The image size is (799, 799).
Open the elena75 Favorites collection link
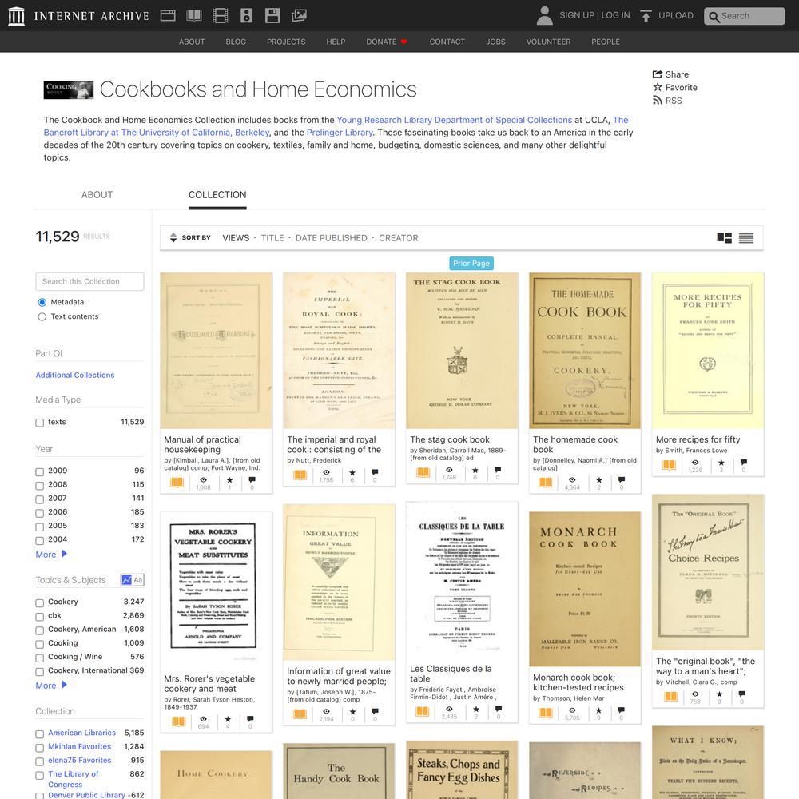79,761
